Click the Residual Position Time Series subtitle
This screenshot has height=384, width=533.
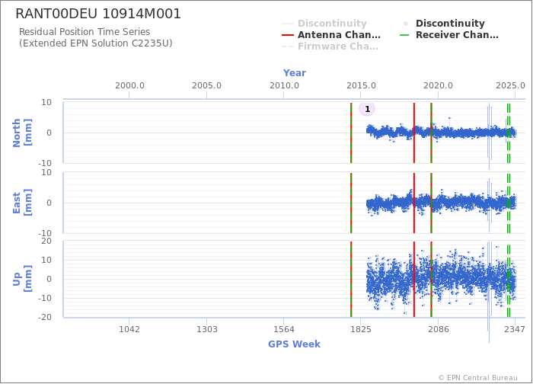(85, 32)
